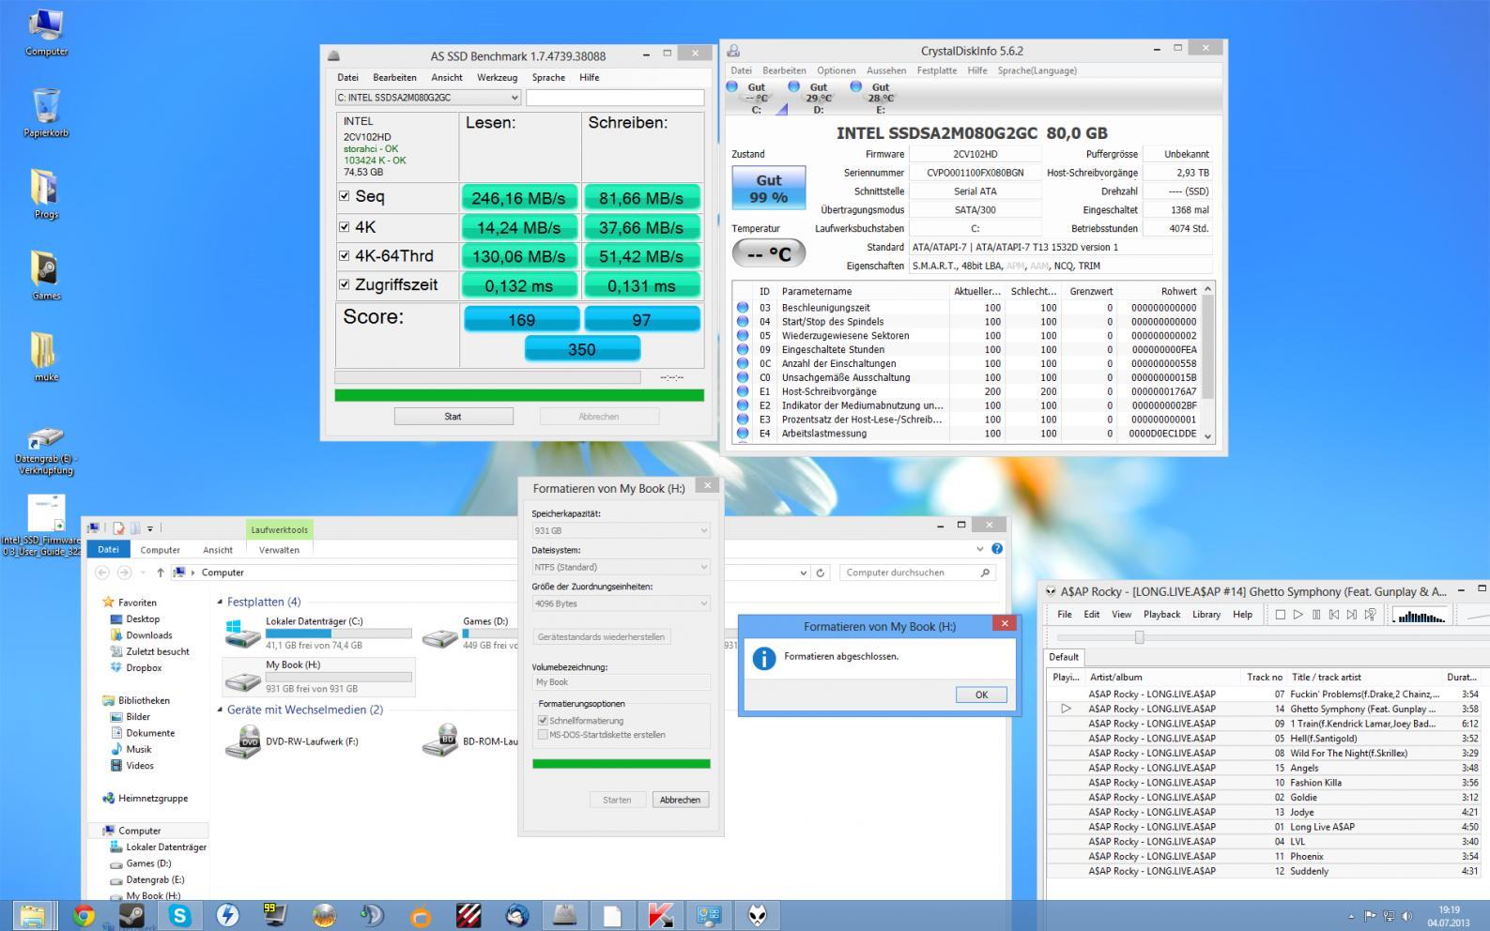Open Explorer address history dropdown
The width and height of the screenshot is (1490, 931).
pyautogui.click(x=803, y=572)
